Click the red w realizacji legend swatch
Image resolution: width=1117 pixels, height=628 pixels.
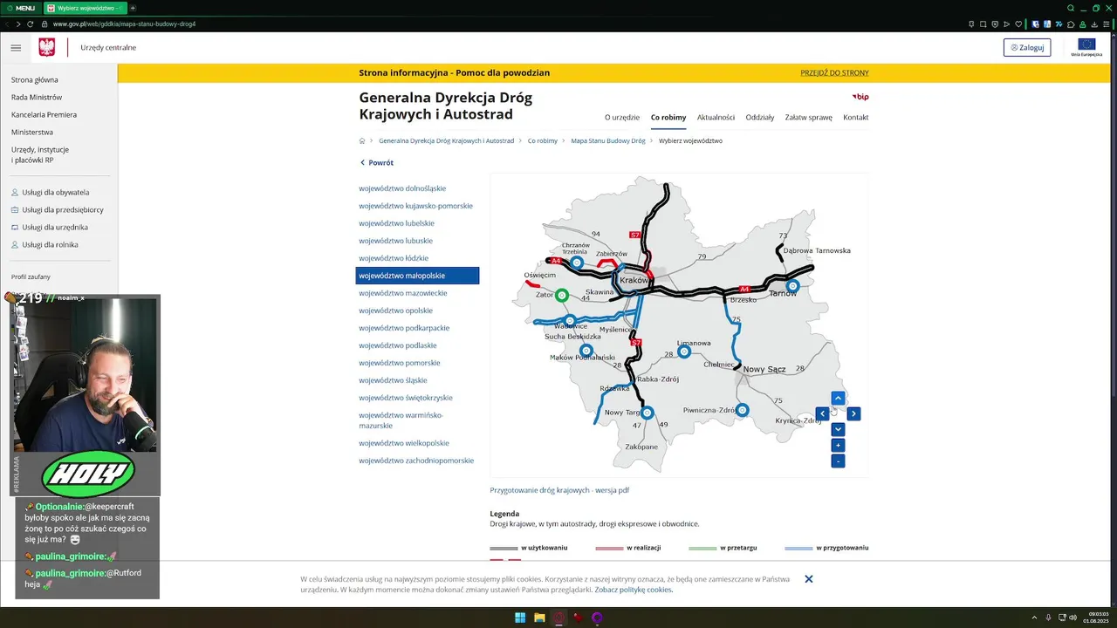pyautogui.click(x=609, y=549)
